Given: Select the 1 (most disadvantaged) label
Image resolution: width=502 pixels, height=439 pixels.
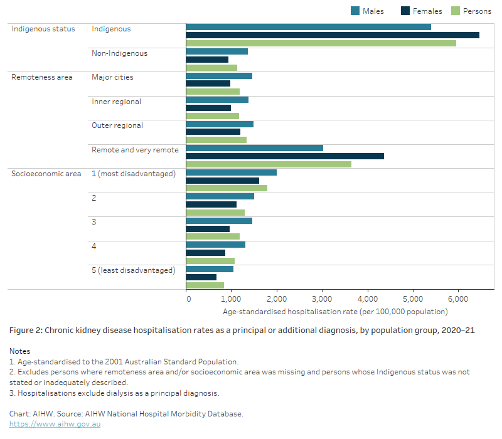Looking at the screenshot, I should coord(133,174).
